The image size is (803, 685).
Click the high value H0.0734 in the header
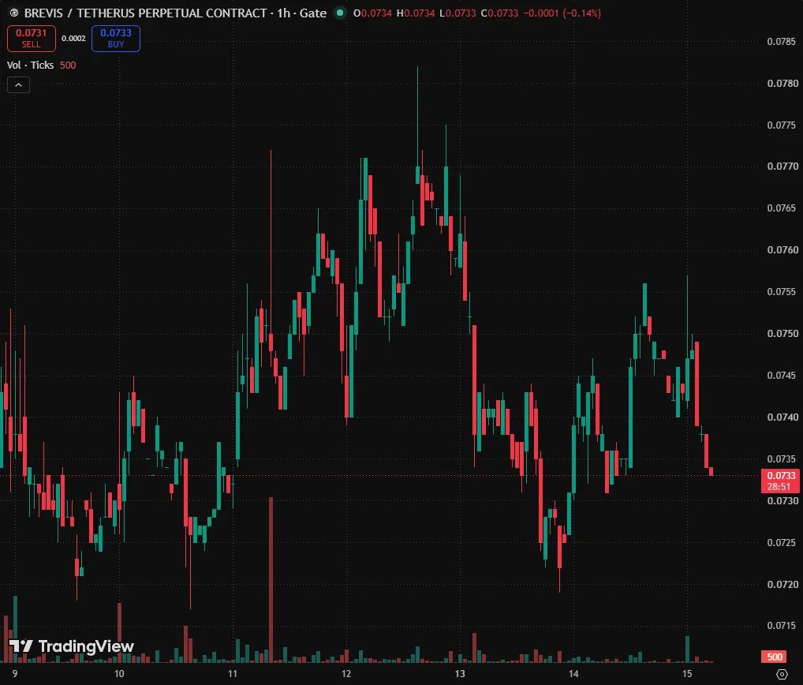(416, 13)
